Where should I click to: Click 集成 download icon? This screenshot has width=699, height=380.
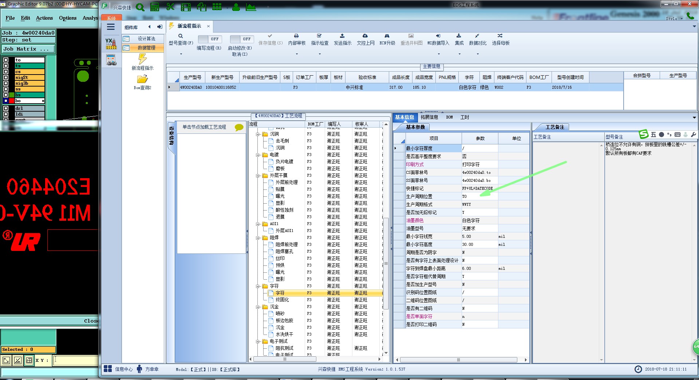pos(459,36)
